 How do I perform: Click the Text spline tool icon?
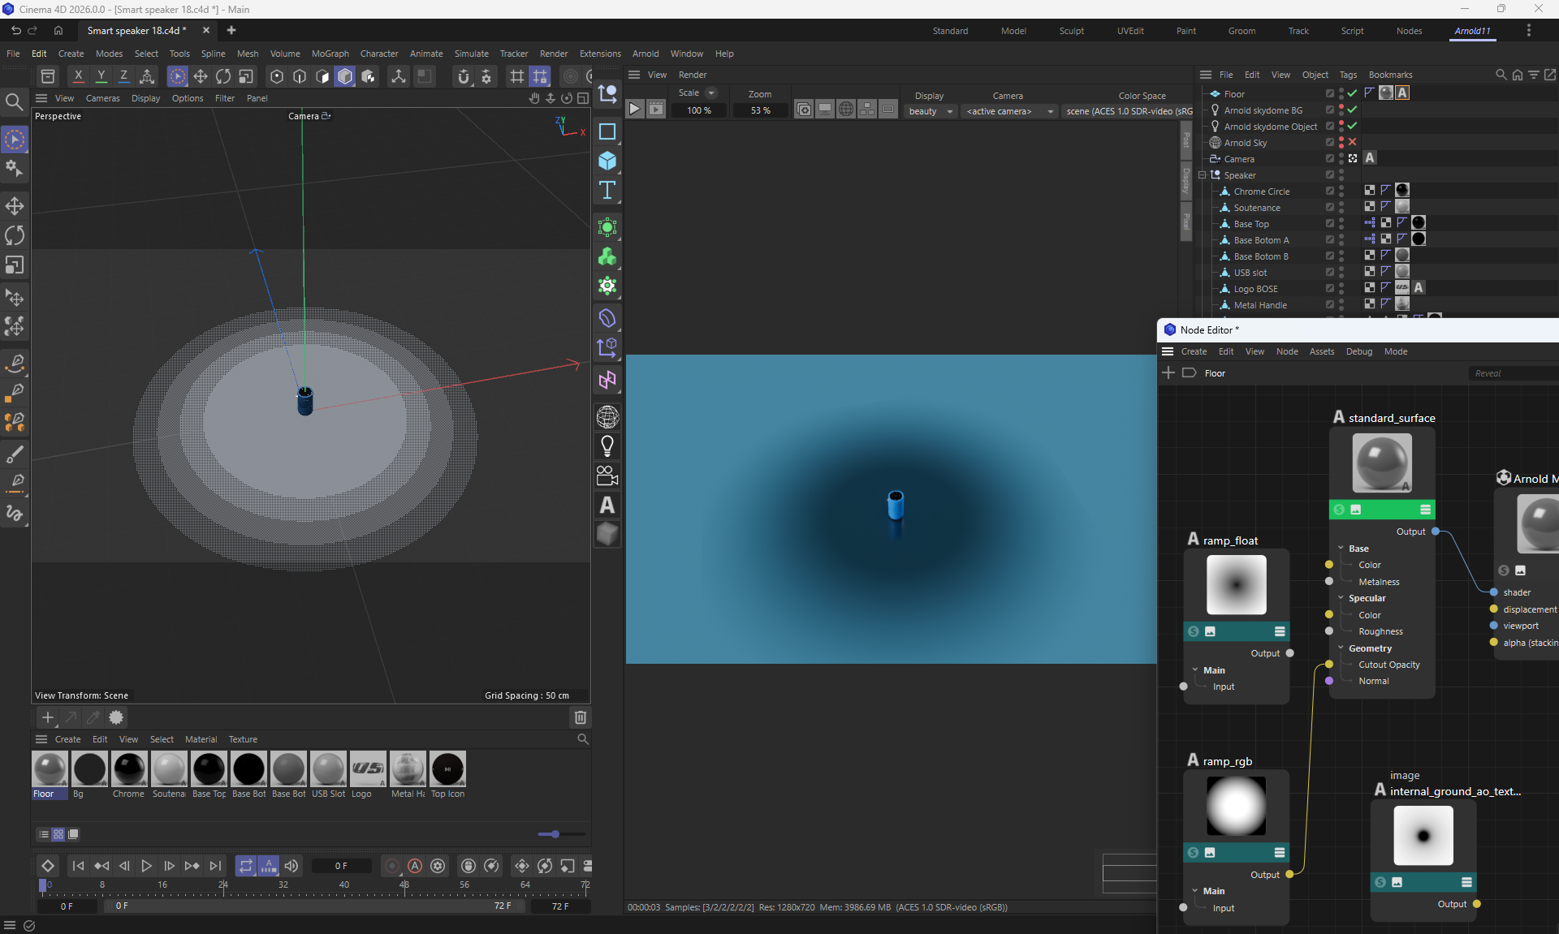point(607,191)
